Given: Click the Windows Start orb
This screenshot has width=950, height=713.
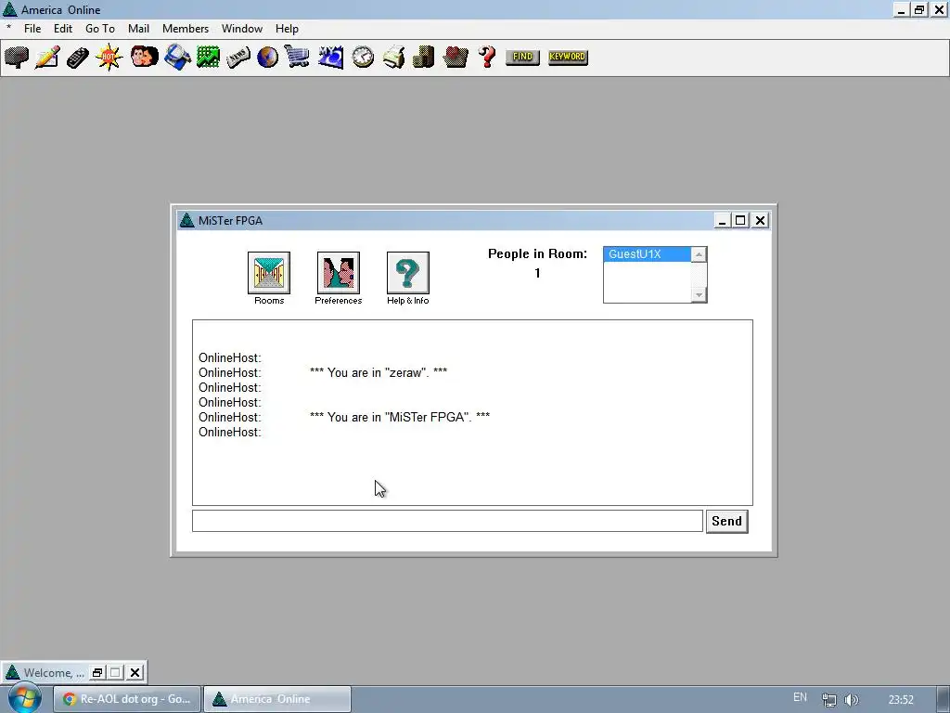Looking at the screenshot, I should click(x=24, y=698).
